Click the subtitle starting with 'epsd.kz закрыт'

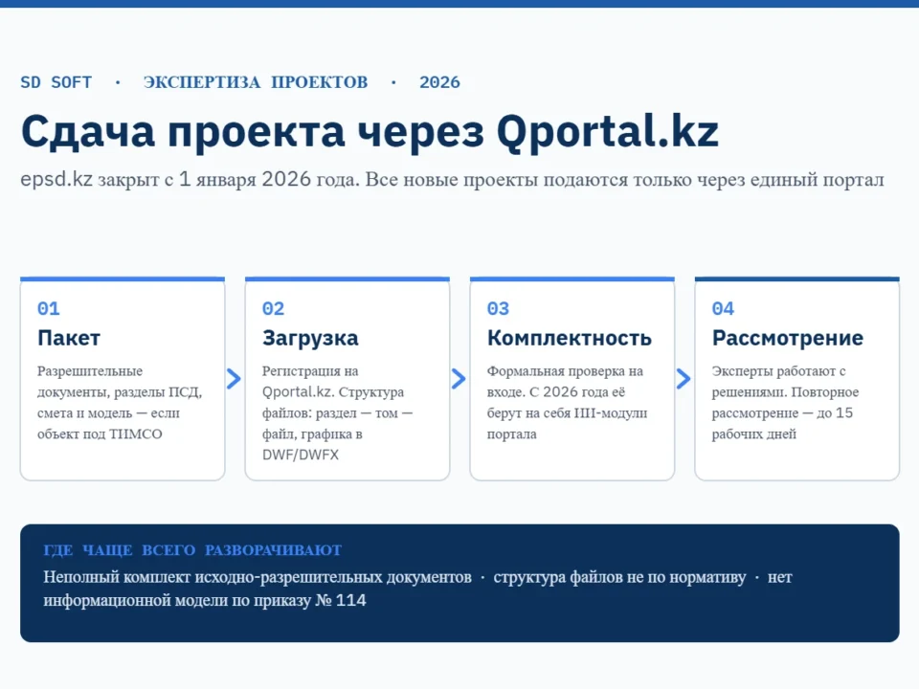pos(452,179)
